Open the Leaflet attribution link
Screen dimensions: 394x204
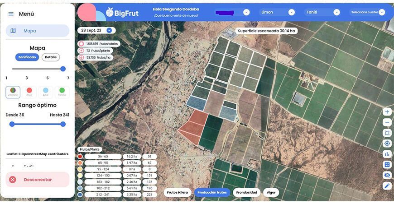[x=12, y=154]
